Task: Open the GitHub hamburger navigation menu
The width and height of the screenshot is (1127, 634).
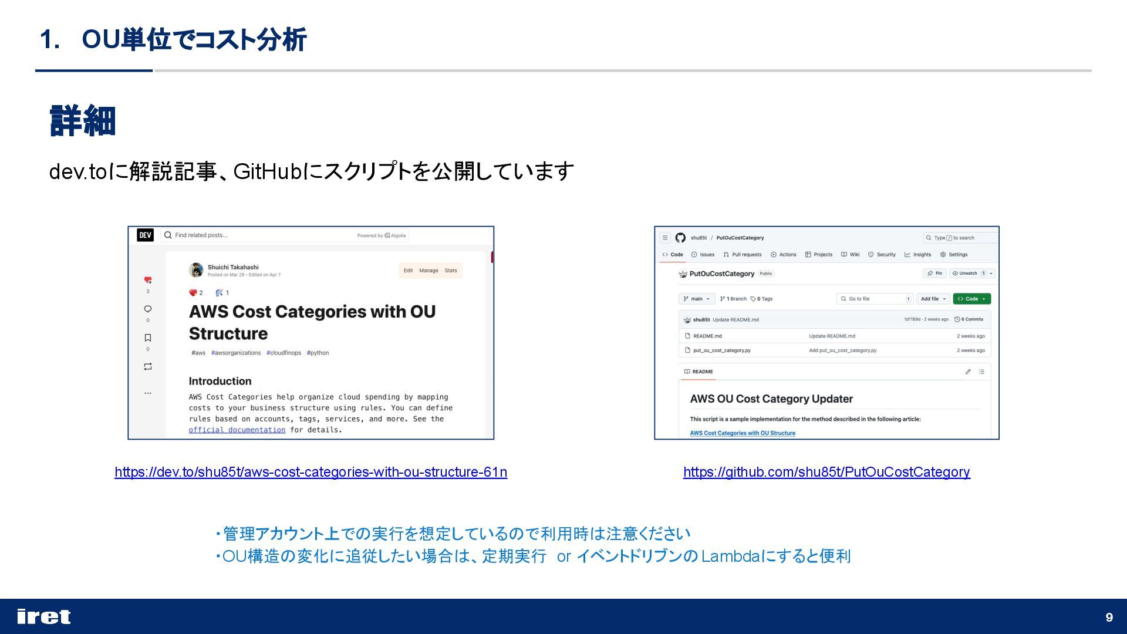Action: pyautogui.click(x=664, y=238)
